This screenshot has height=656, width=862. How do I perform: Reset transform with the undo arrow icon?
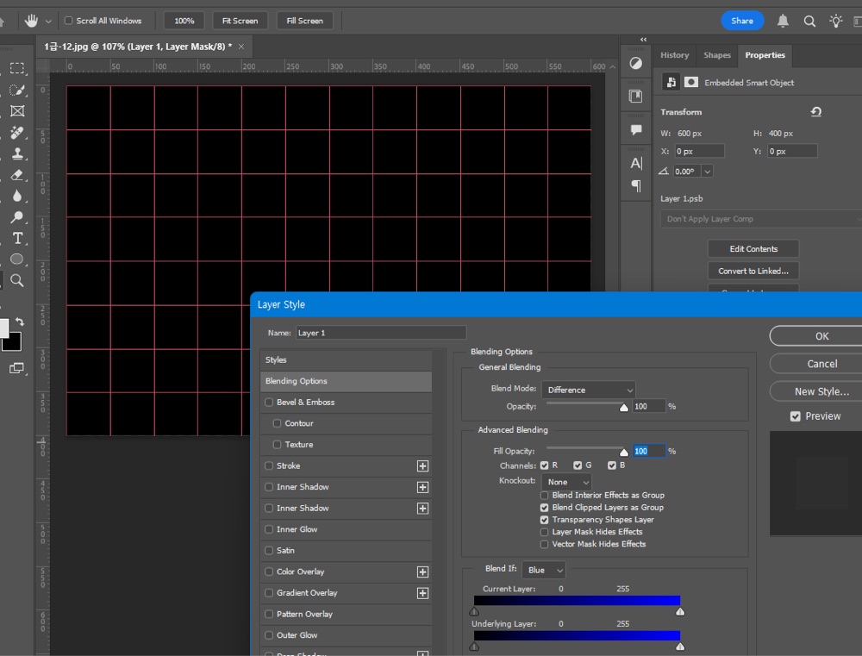[x=815, y=111]
